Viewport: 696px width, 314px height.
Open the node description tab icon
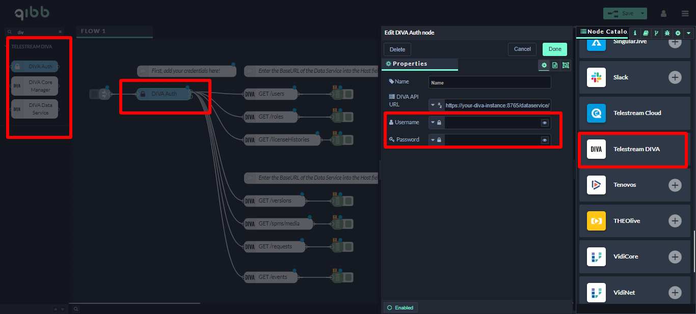(555, 65)
